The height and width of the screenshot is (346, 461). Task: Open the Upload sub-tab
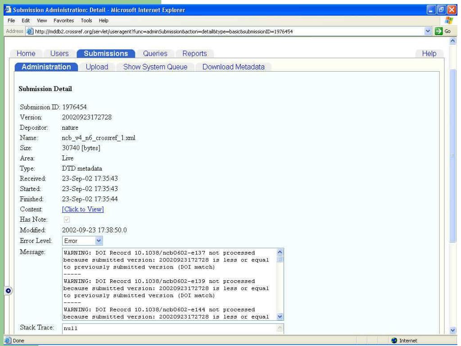point(97,67)
